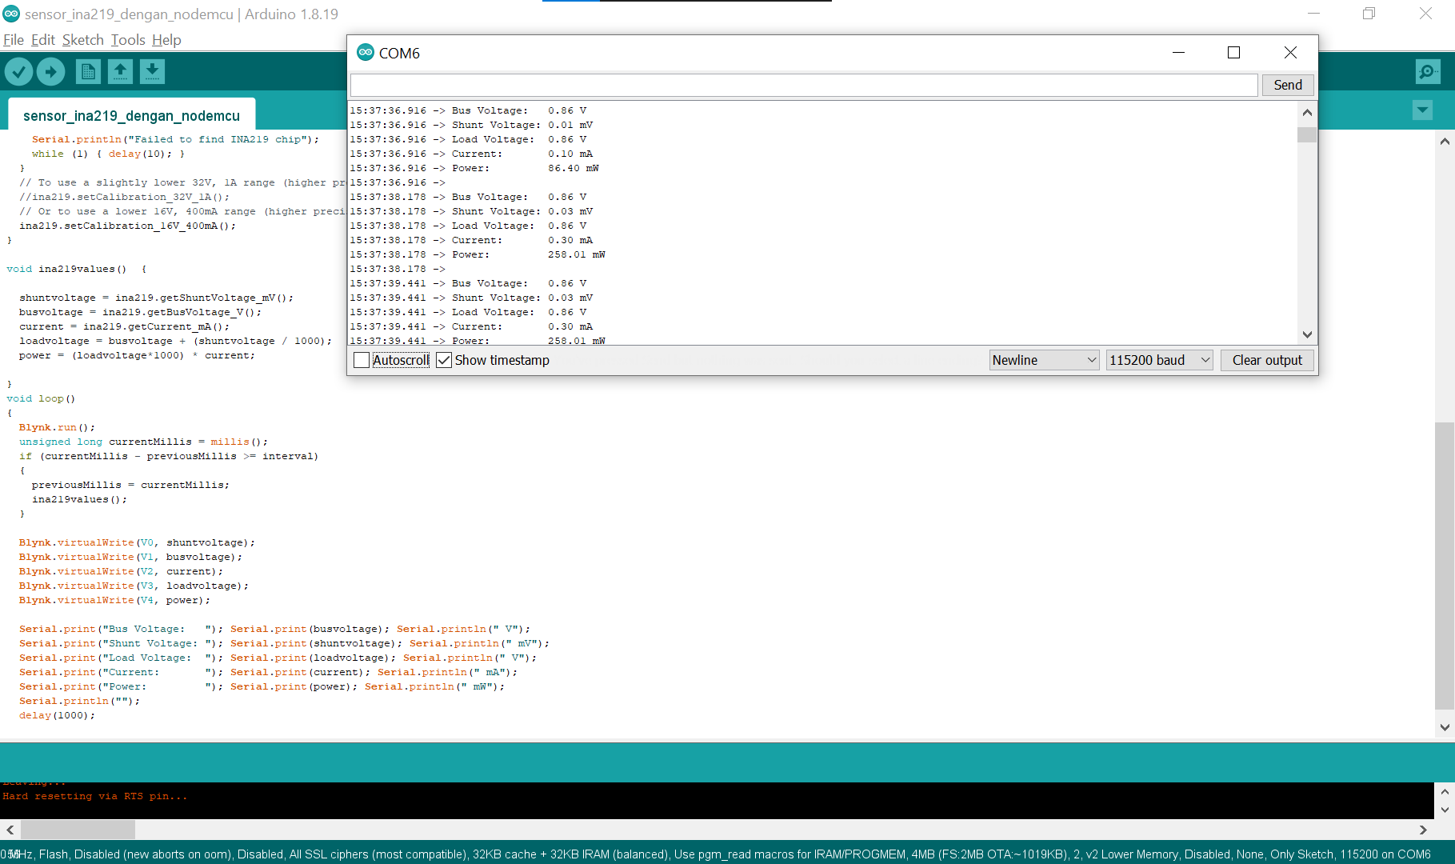
Task: Open the Newline line-ending dropdown
Action: pyautogui.click(x=1045, y=360)
